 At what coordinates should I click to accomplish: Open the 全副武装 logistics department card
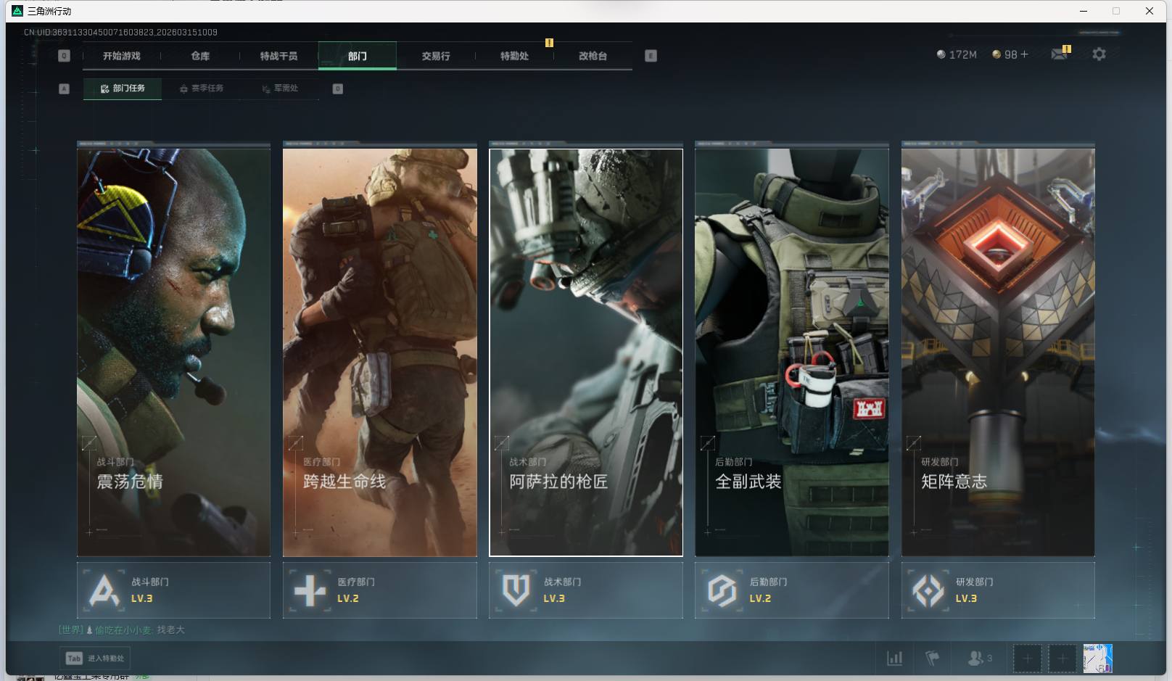(791, 352)
